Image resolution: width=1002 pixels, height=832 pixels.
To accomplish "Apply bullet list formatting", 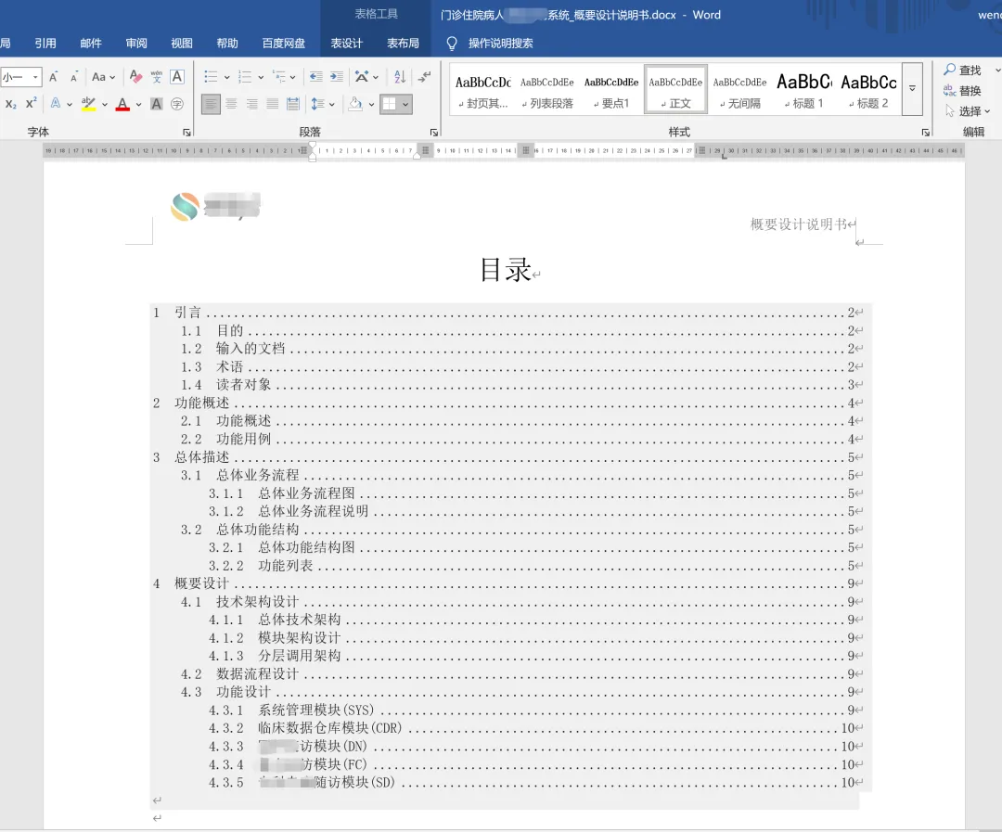I will coord(211,77).
